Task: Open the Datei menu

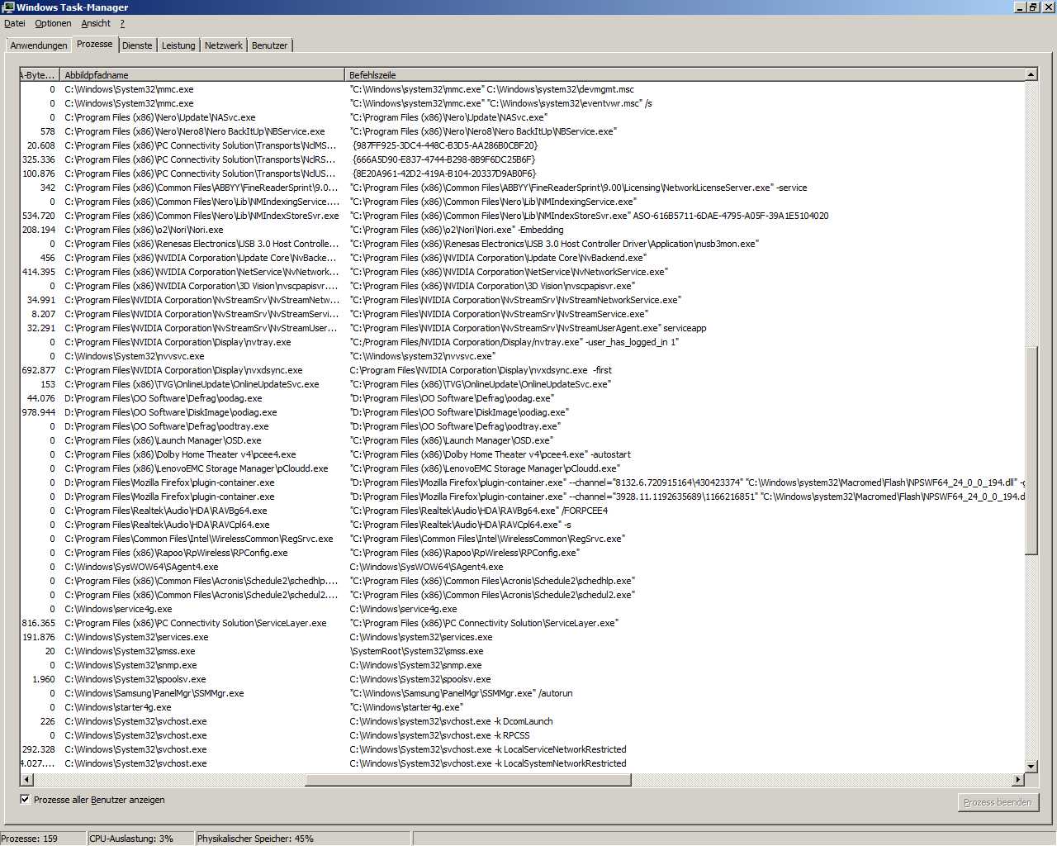Action: (15, 23)
